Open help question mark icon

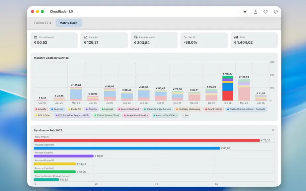(275, 12)
